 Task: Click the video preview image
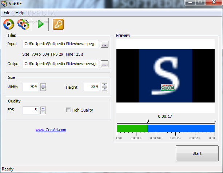[166, 76]
